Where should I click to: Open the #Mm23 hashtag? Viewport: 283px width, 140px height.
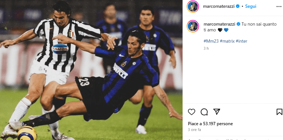(x=211, y=41)
